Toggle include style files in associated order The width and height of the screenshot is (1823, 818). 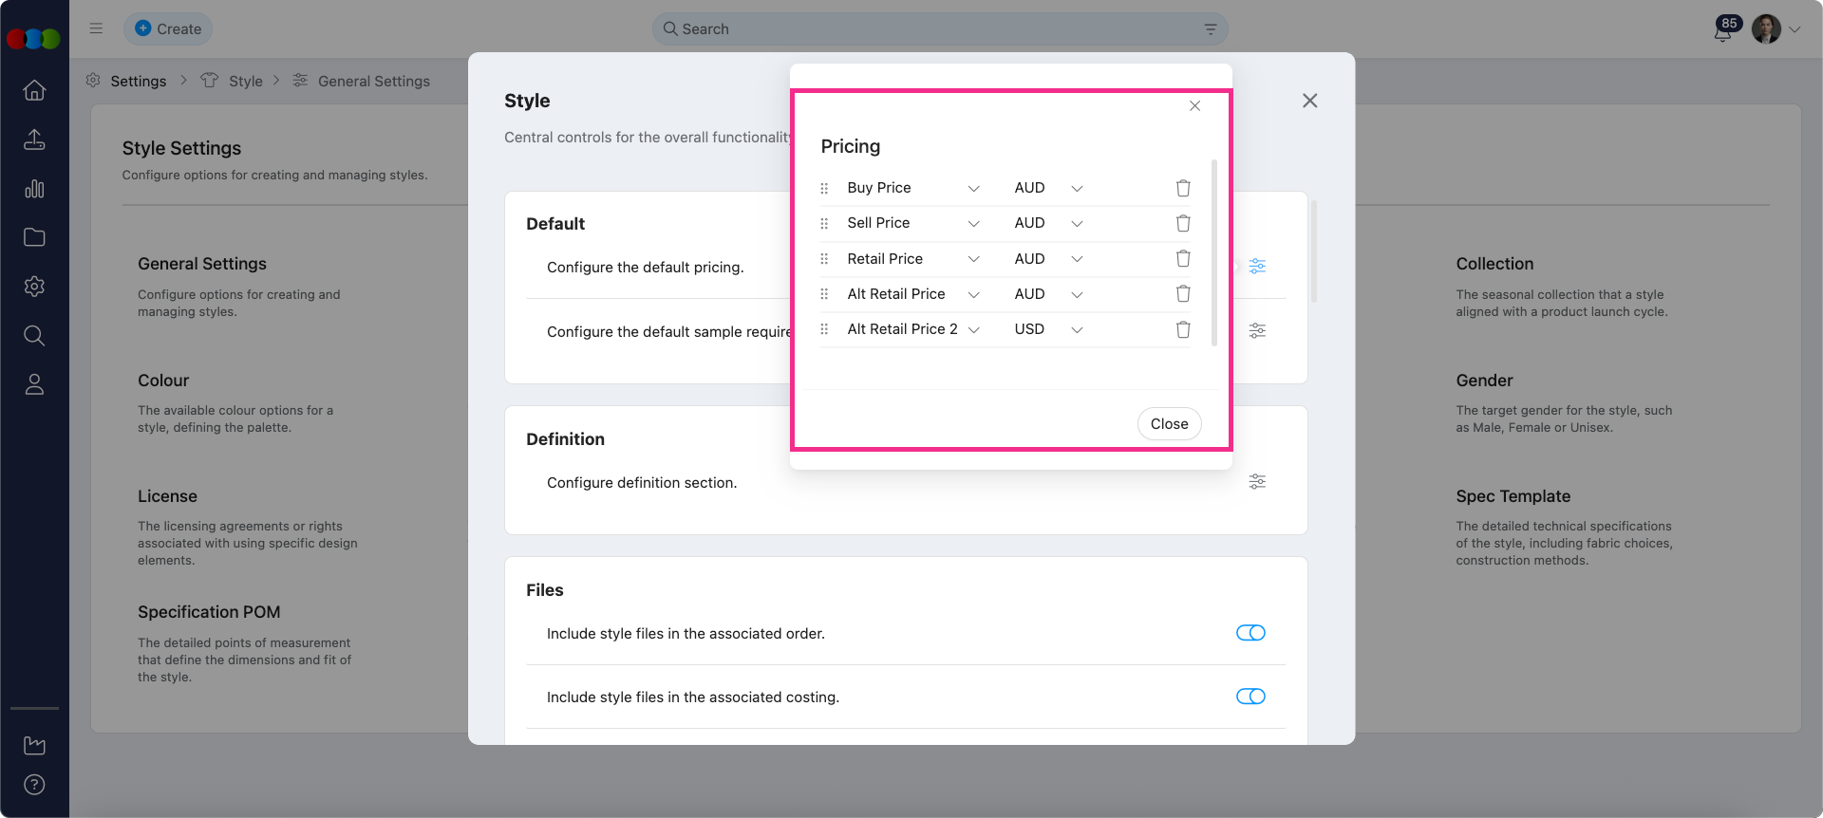click(x=1250, y=633)
